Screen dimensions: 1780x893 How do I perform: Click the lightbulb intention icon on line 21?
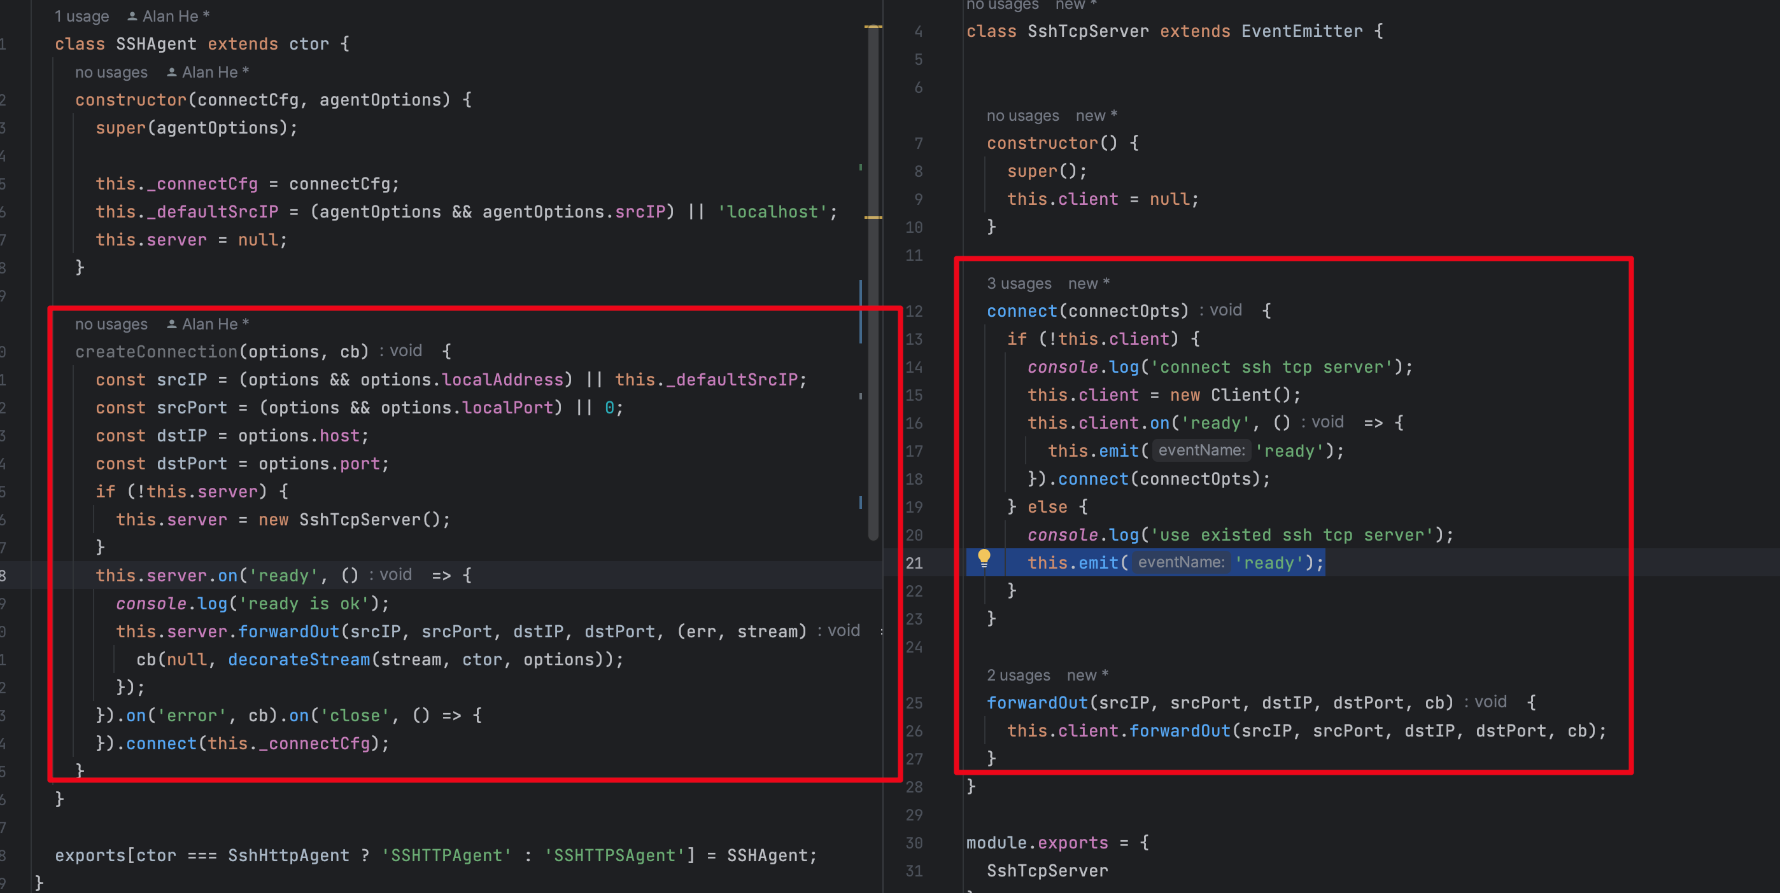click(984, 562)
